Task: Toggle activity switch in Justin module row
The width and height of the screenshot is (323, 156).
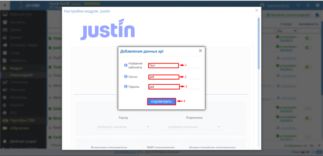Action: pos(308,47)
